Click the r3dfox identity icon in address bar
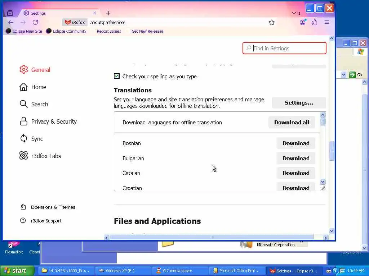Image resolution: width=369 pixels, height=276 pixels. 75,22
